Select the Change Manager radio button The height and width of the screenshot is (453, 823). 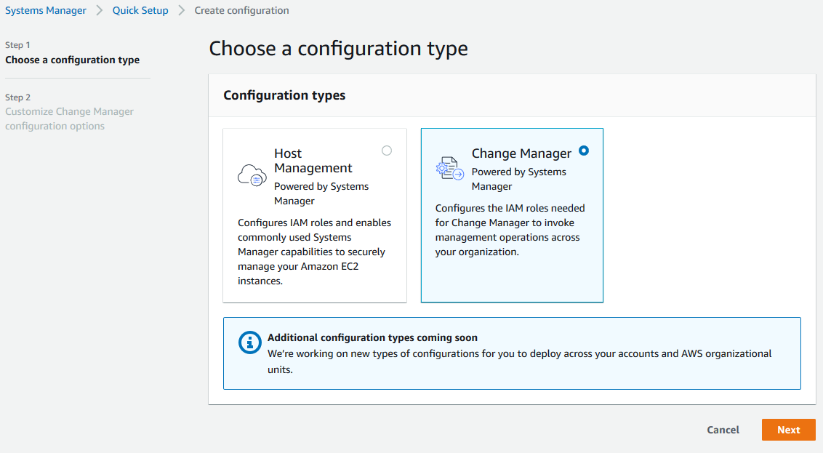pyautogui.click(x=584, y=151)
